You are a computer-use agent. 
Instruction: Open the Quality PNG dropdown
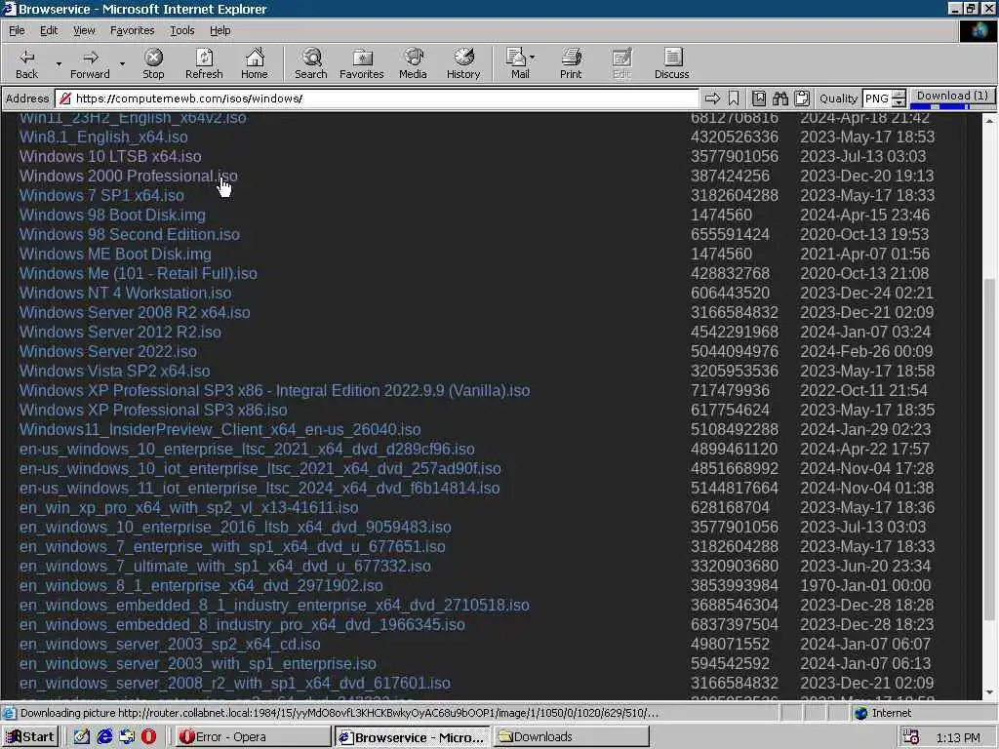coord(884,99)
